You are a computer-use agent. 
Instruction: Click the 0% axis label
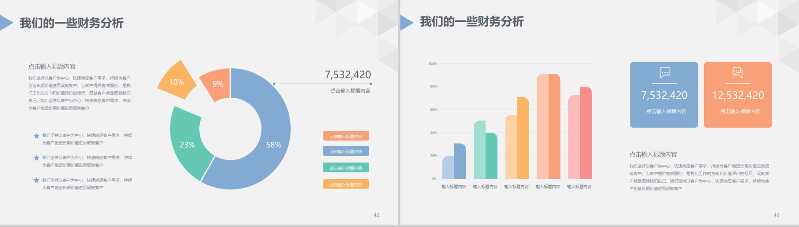pyautogui.click(x=434, y=179)
